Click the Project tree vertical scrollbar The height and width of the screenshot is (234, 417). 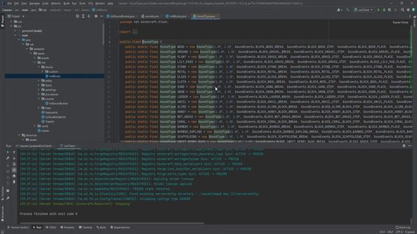click(103, 34)
